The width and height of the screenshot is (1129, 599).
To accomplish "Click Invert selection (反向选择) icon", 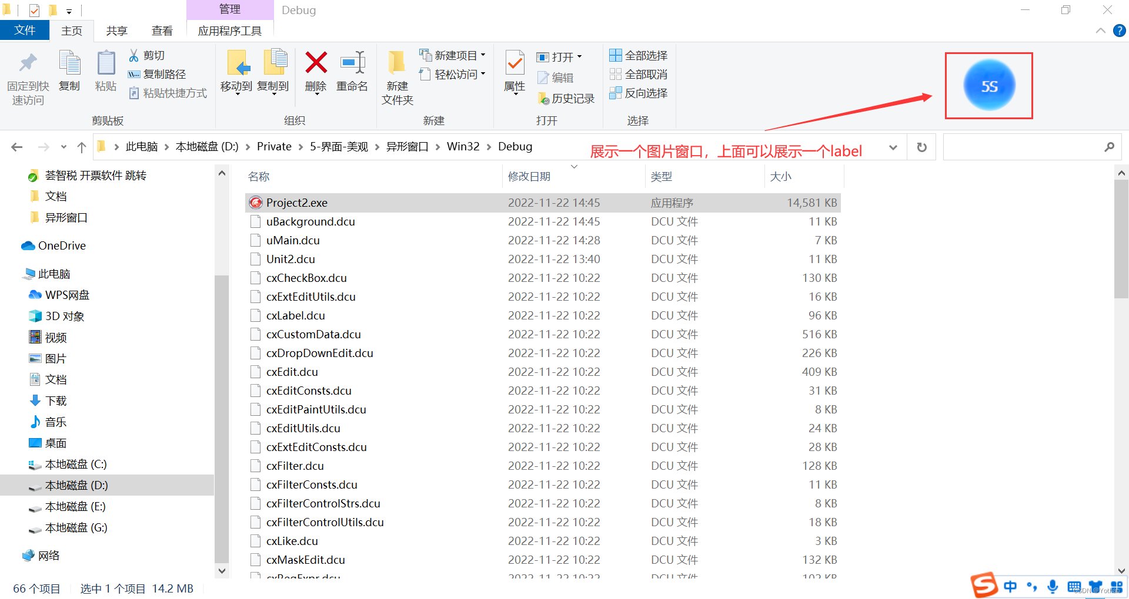I will tap(639, 93).
